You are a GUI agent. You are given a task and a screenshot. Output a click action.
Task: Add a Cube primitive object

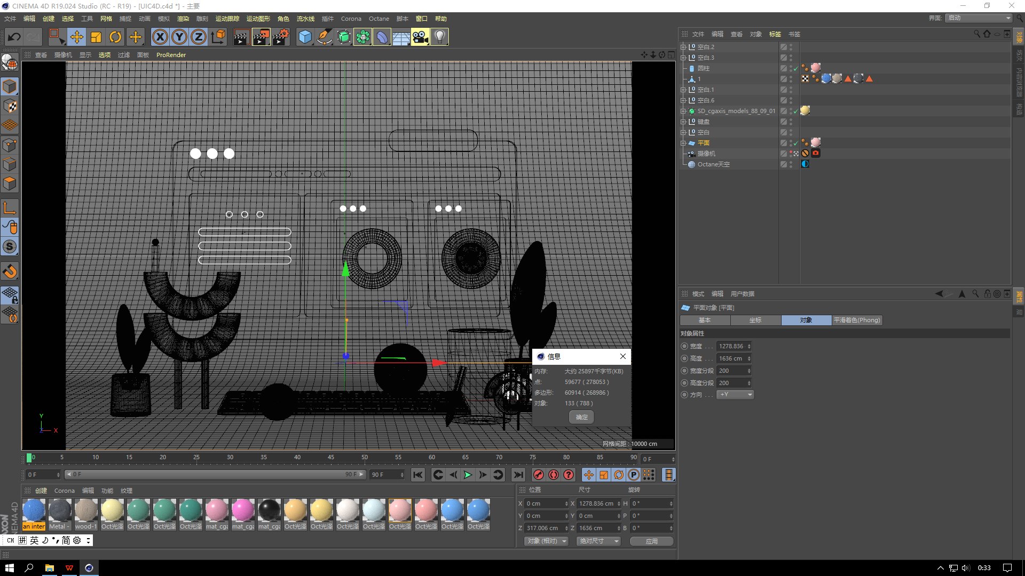(x=305, y=37)
